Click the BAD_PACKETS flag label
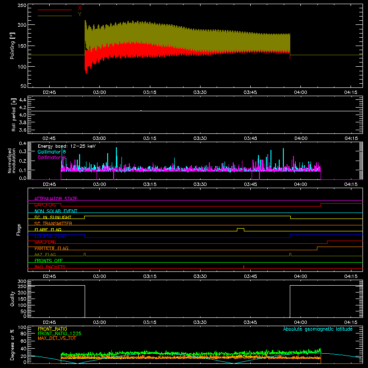 50,267
